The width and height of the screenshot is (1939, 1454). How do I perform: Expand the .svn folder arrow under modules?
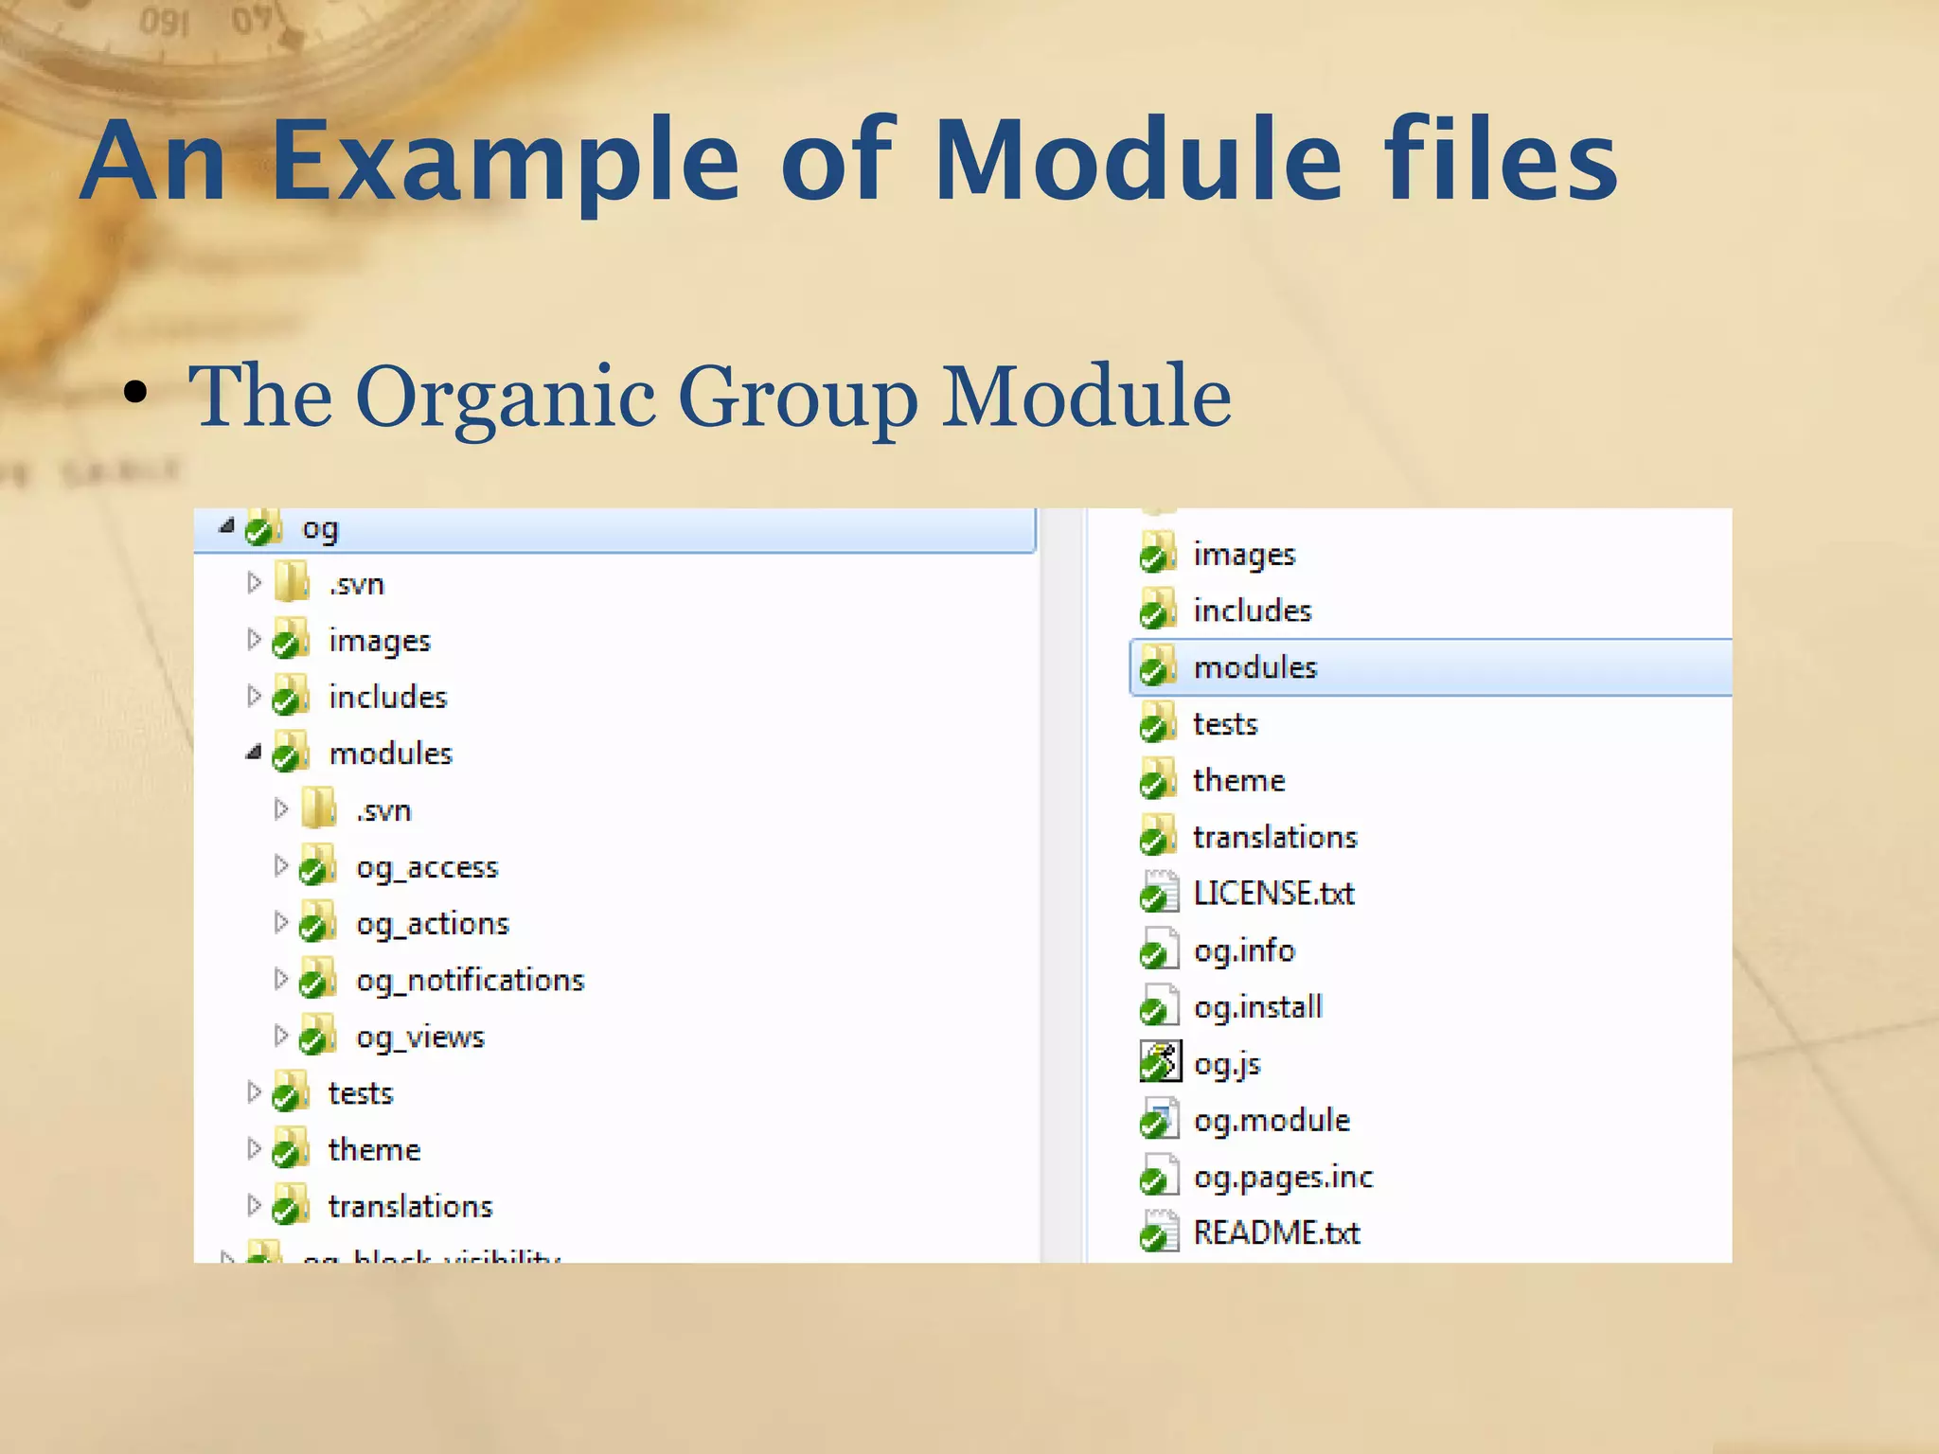point(281,808)
